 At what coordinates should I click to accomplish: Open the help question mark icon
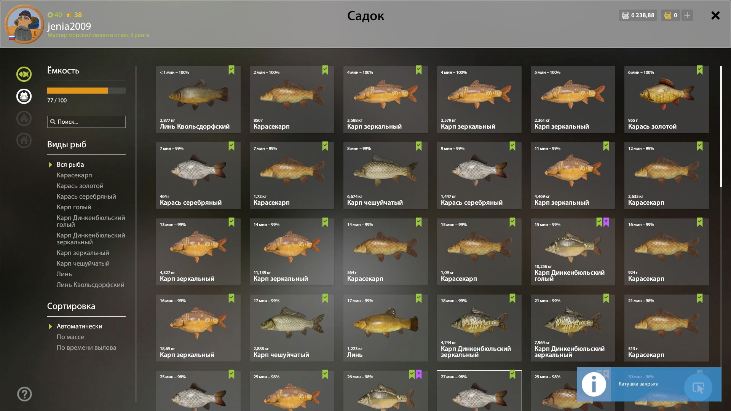[x=24, y=394]
